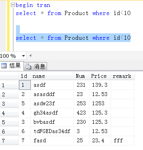This screenshot has height=150, width=143.
Task: Click the Price cell in gh34asdf row
Action: point(100,113)
